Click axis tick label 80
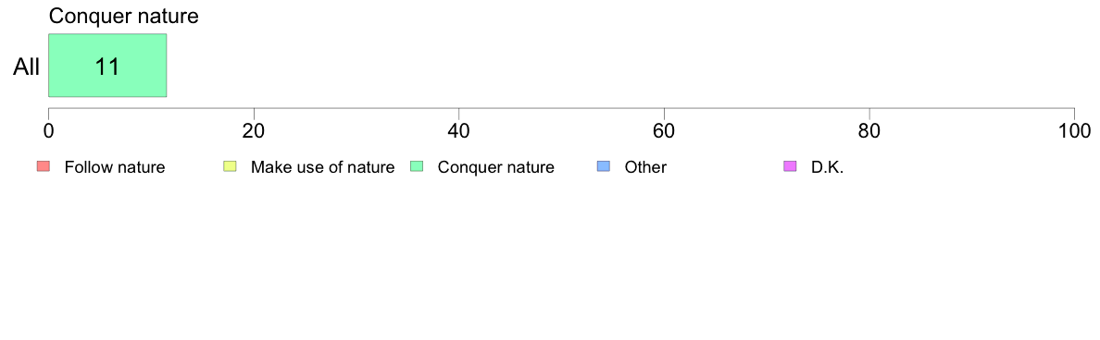This screenshot has width=1100, height=340. [869, 130]
